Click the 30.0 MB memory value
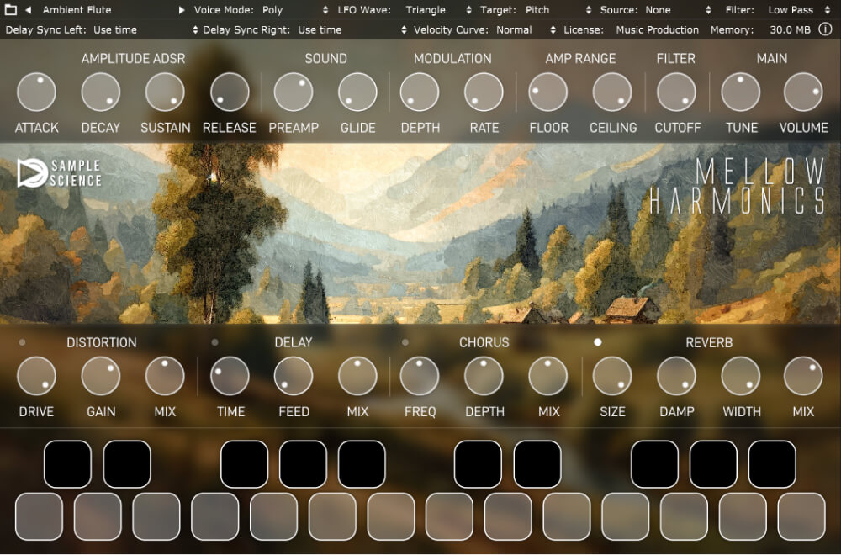 (790, 29)
